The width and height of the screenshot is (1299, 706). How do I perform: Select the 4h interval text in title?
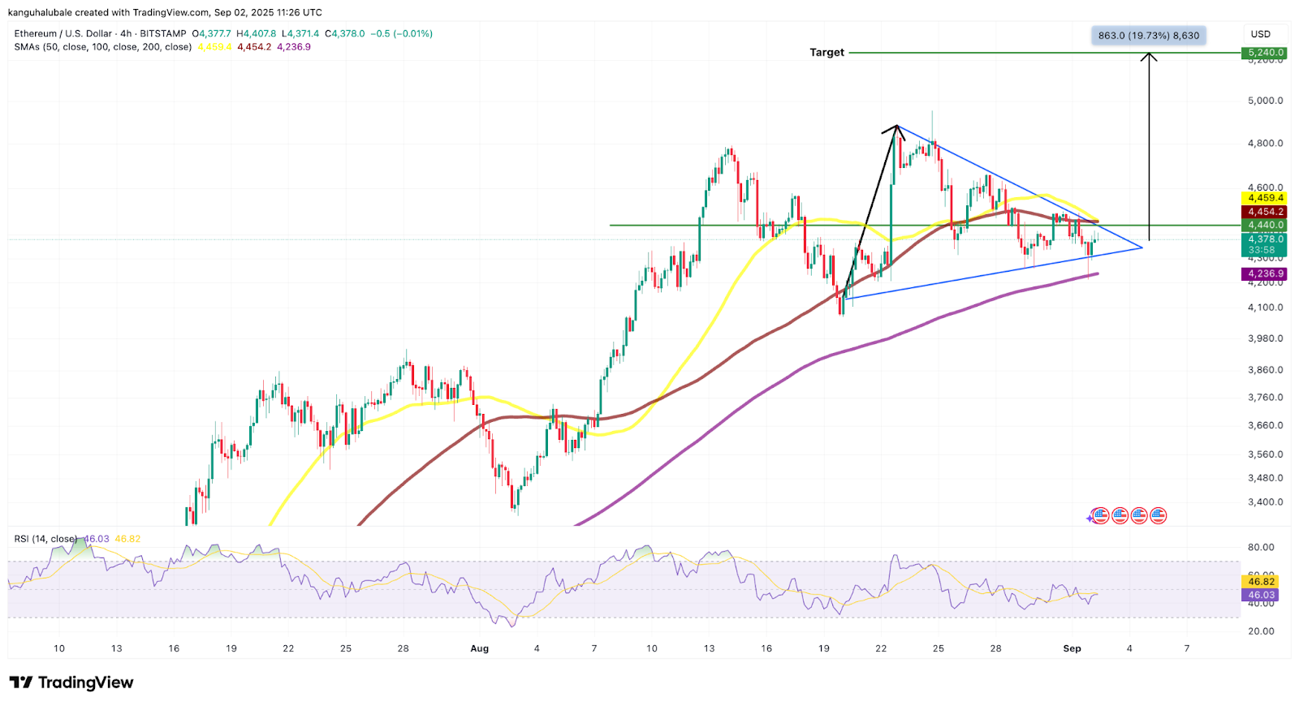click(125, 34)
